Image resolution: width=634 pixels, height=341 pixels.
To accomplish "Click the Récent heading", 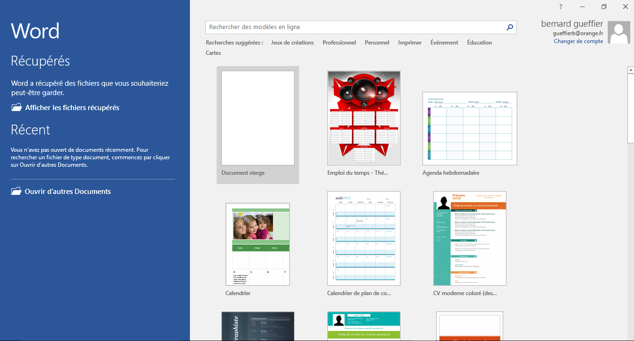I will (x=30, y=130).
